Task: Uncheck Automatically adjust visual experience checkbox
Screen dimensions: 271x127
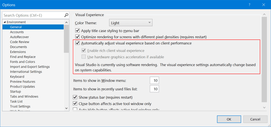Action: 77,43
